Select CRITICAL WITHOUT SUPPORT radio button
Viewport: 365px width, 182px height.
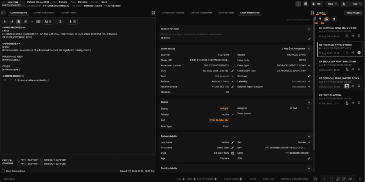42,160
